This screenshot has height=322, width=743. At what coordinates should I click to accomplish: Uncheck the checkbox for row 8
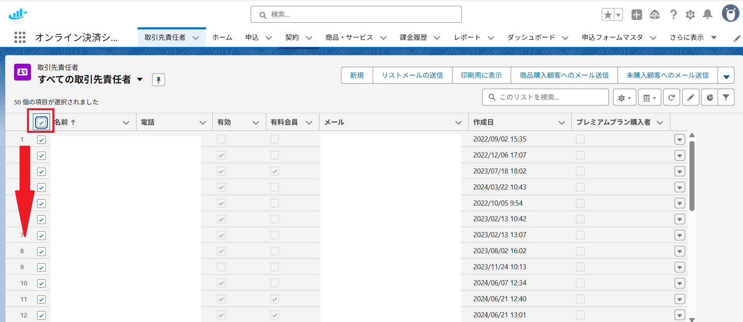coord(41,252)
